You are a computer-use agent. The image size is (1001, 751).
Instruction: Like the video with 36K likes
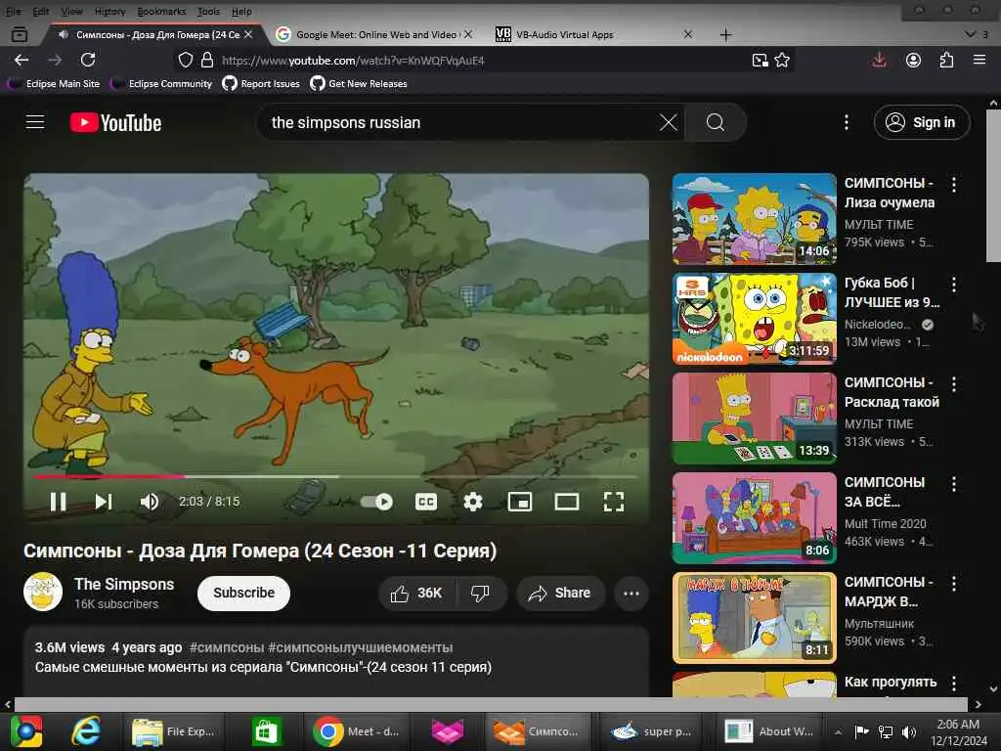coord(417,594)
